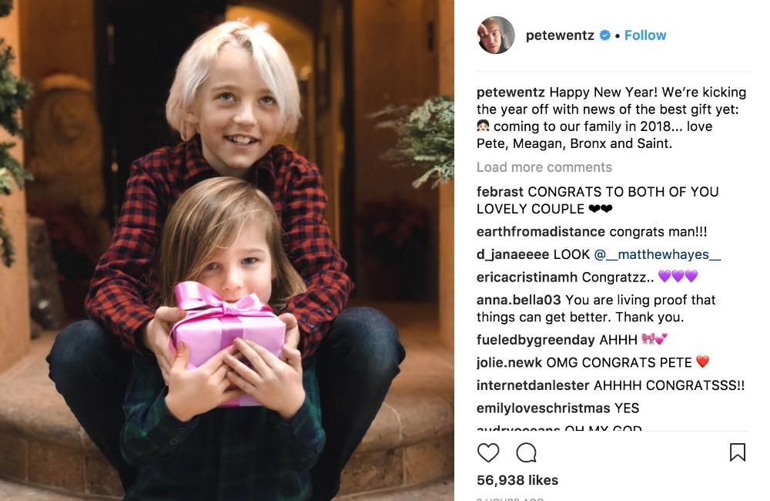
Task: Open comment field via speech bubble icon
Action: click(x=526, y=452)
